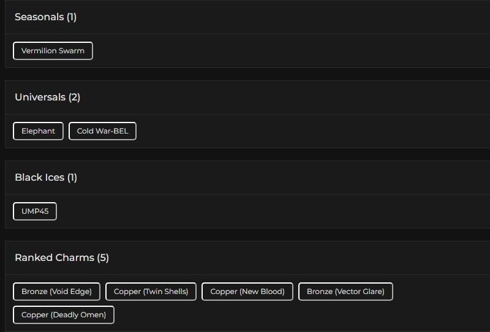490x332 pixels.
Task: Select the UMP45 Black Ice tag
Action: click(35, 211)
